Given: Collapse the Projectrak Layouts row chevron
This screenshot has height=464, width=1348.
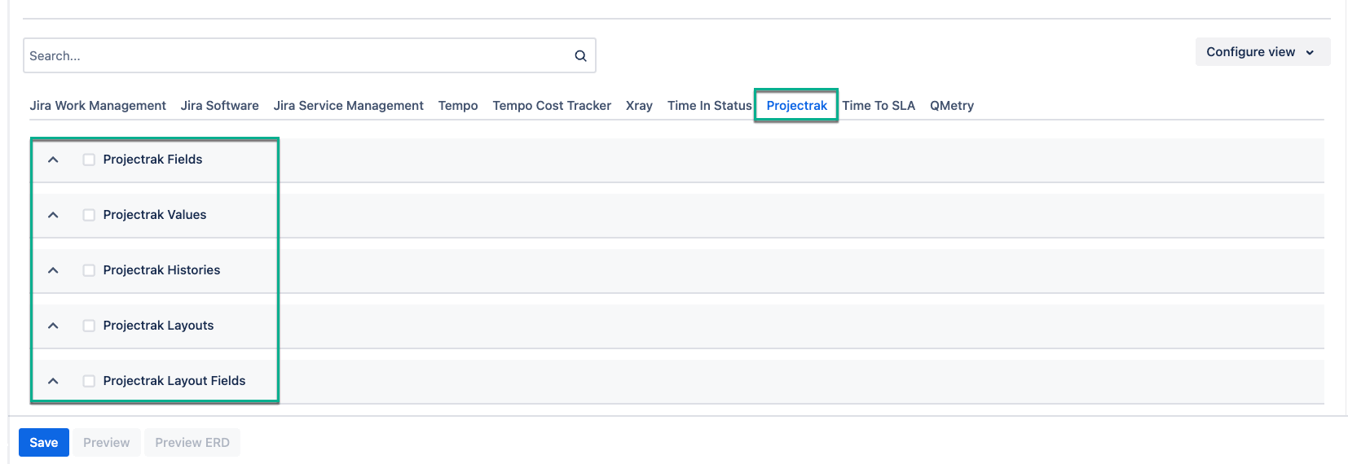Looking at the screenshot, I should pos(53,326).
